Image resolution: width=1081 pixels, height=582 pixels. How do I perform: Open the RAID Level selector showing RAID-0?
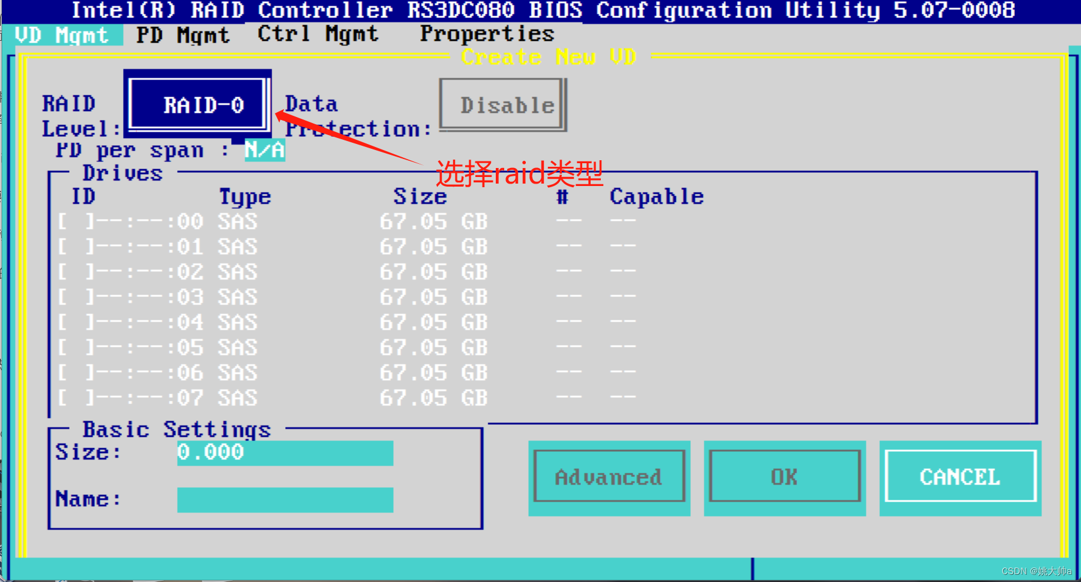[x=198, y=104]
